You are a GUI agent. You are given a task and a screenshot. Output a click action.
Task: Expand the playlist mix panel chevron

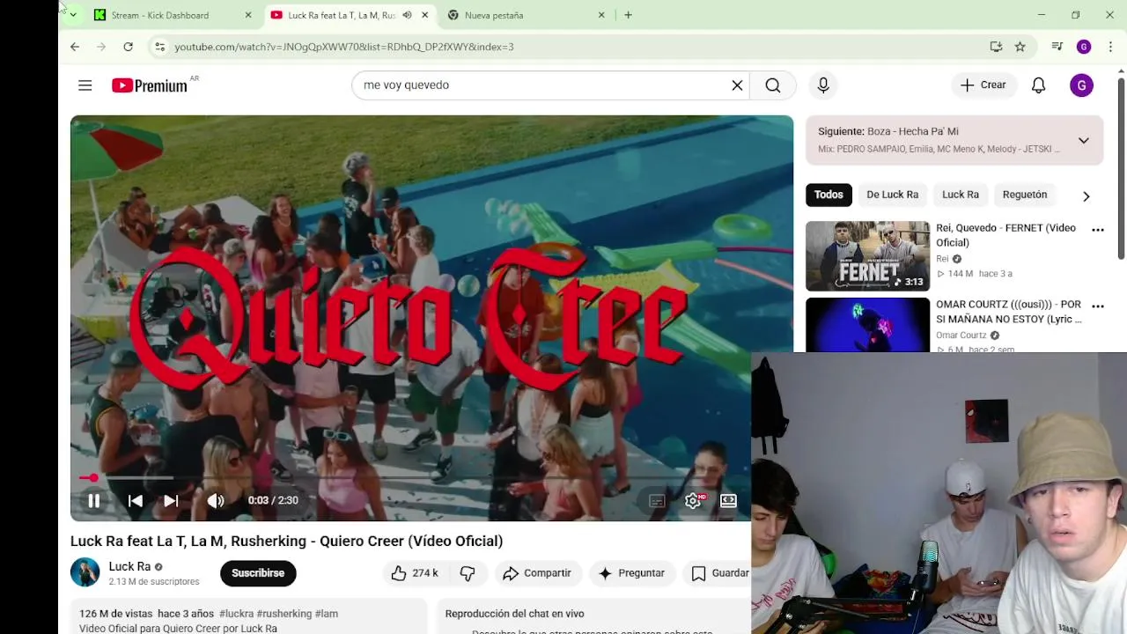click(1083, 140)
